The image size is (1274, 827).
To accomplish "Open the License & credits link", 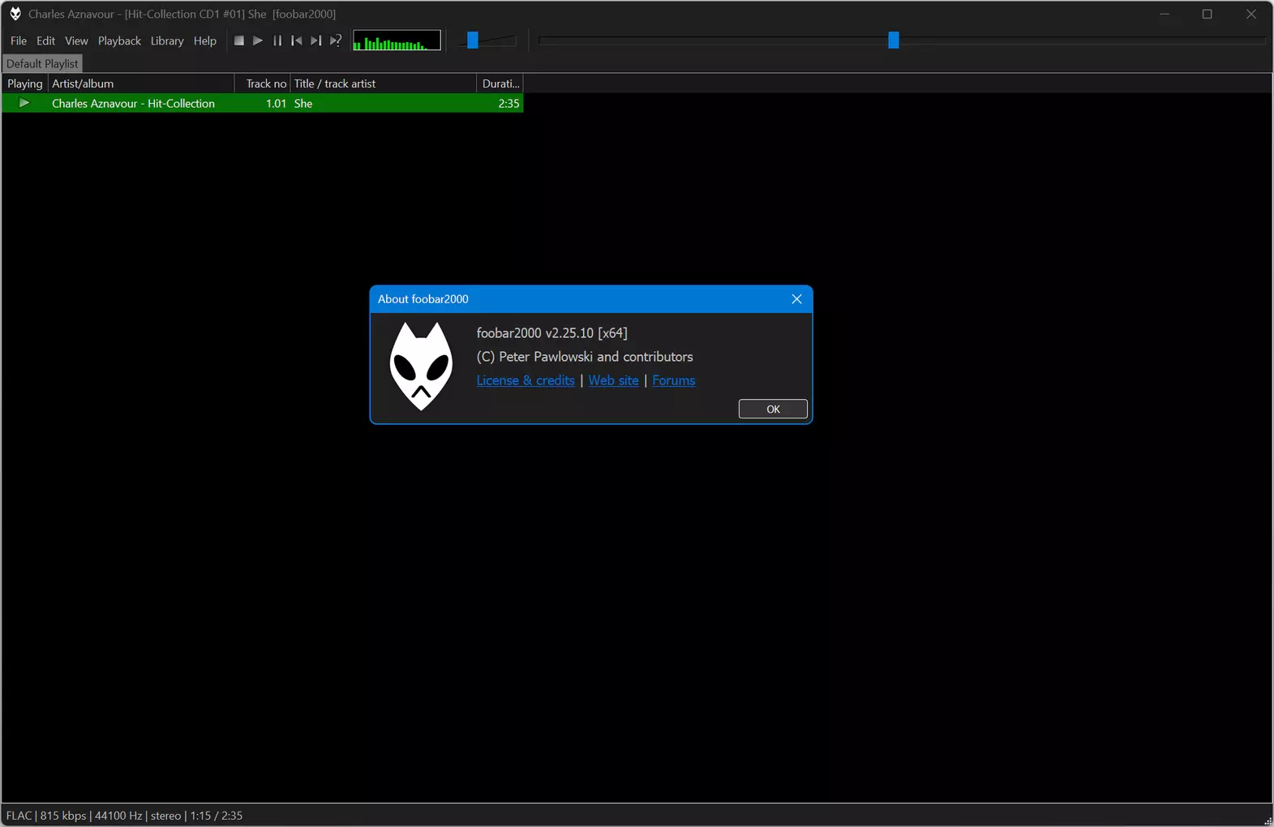I will point(525,380).
